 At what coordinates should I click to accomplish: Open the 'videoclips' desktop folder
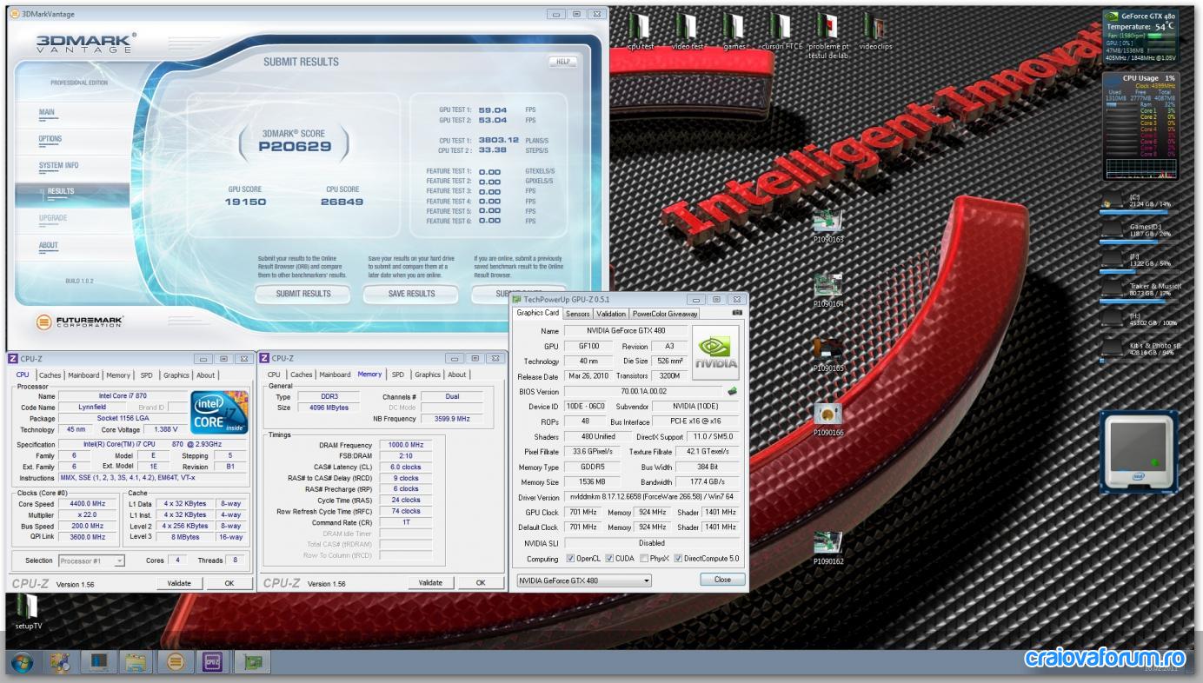[874, 31]
